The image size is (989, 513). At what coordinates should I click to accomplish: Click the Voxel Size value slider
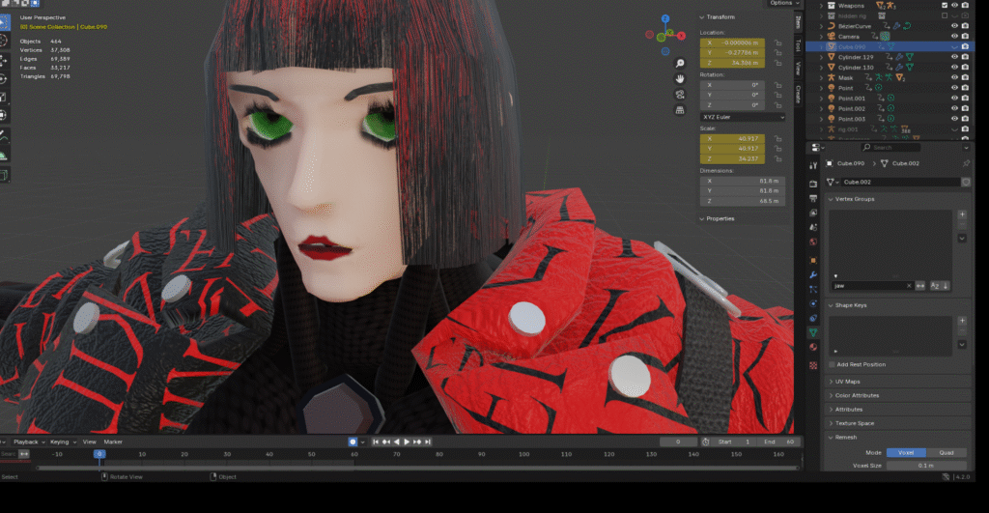point(926,466)
